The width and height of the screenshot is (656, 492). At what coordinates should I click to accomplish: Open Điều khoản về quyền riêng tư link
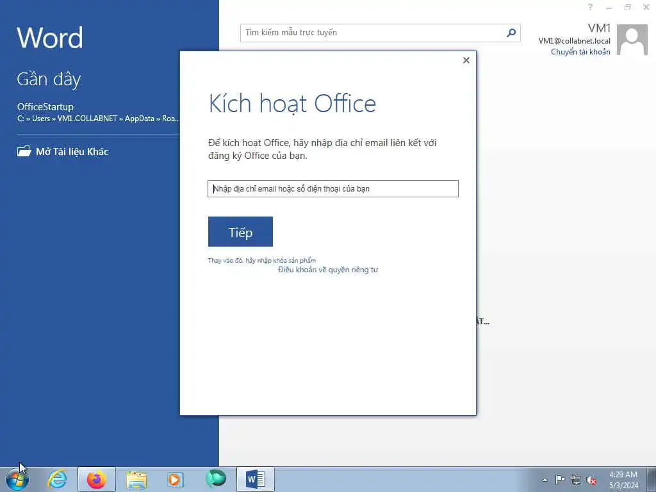pos(328,270)
